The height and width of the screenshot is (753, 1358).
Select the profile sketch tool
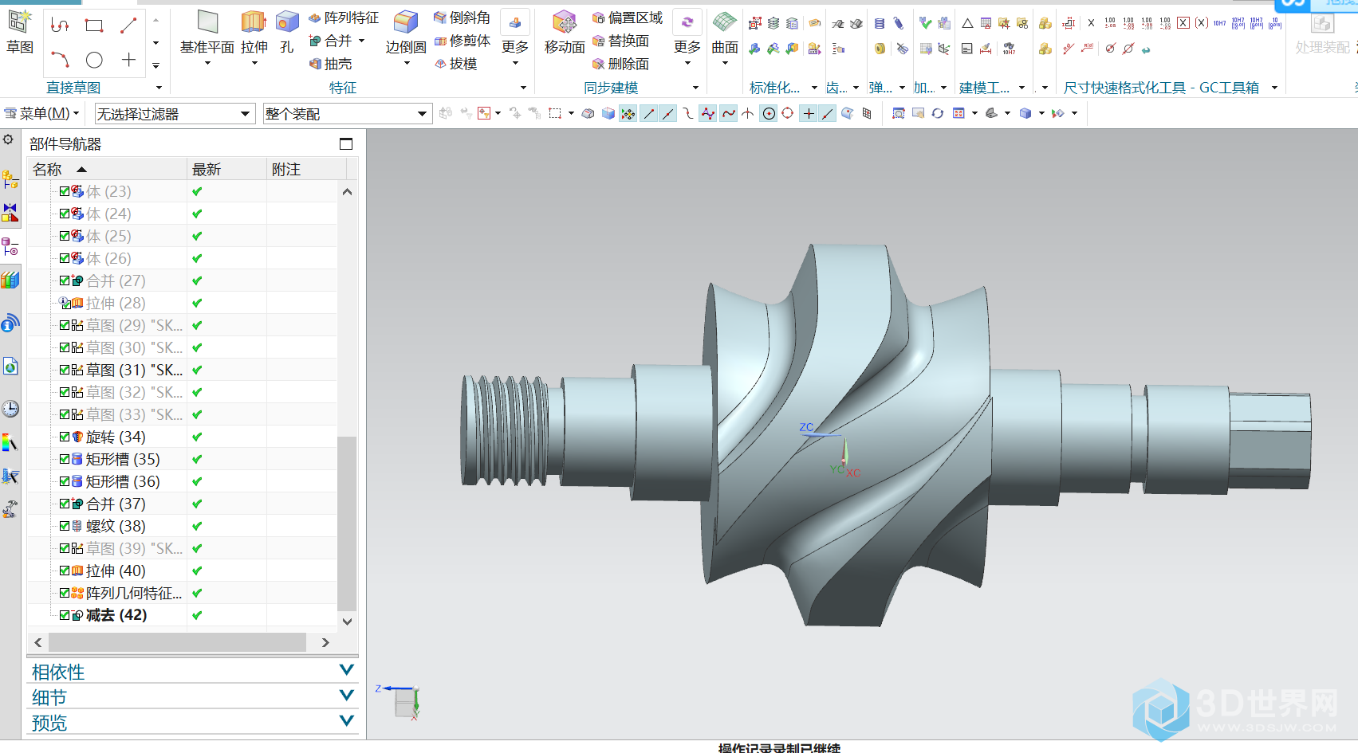coord(60,25)
